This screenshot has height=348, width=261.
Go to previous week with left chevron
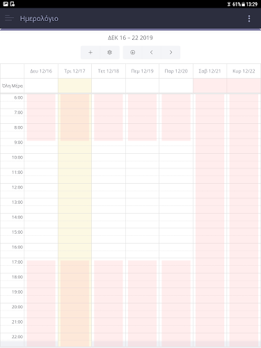coord(152,52)
